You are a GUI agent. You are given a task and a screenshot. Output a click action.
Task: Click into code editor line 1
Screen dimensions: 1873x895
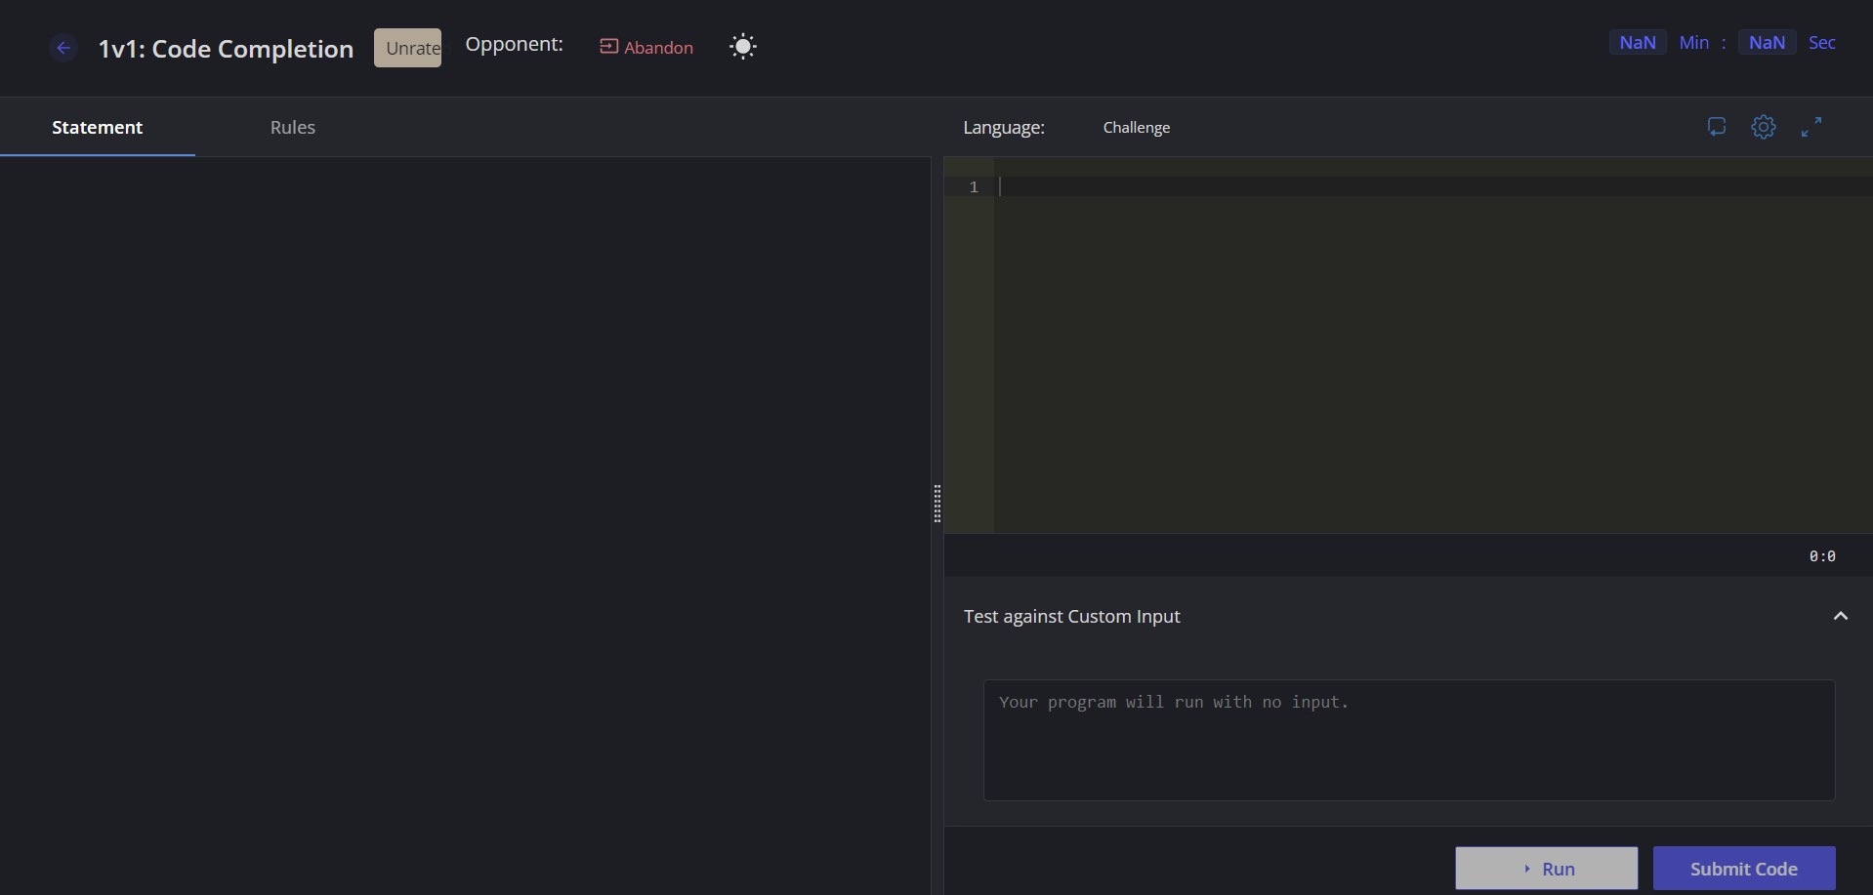coord(1433,186)
